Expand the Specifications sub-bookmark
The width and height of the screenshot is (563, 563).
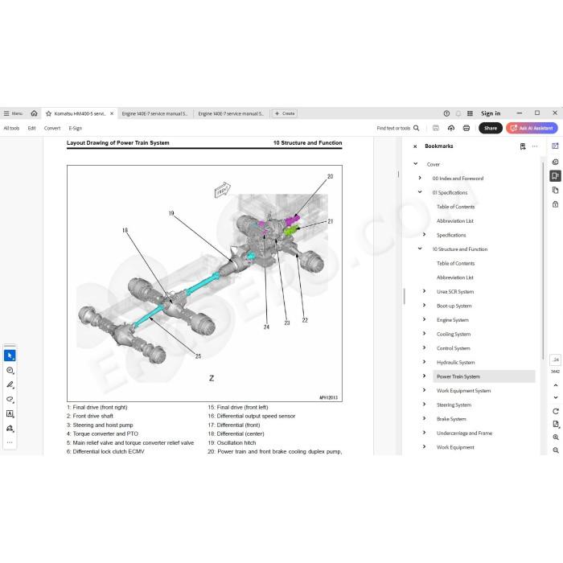coord(424,235)
